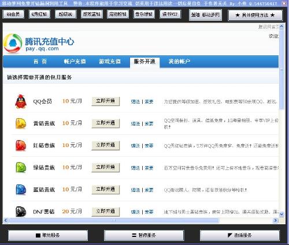289x245 pixels.
Task: Click the 红钻贵族 red diamond icon
Action: coord(21,145)
